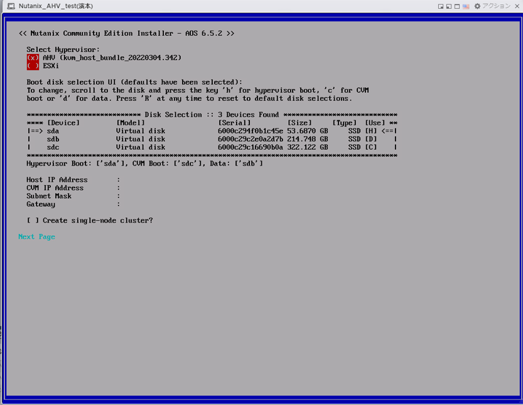Click serial 6000c294f0b1c45e
Image resolution: width=523 pixels, height=405 pixels.
click(251, 131)
